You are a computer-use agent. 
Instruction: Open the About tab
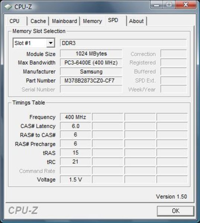click(136, 21)
